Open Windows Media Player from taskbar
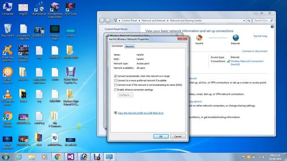 click(44, 157)
